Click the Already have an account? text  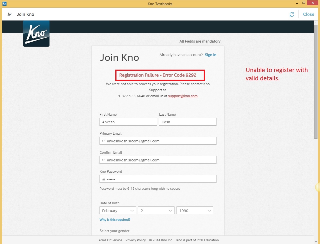(x=181, y=55)
